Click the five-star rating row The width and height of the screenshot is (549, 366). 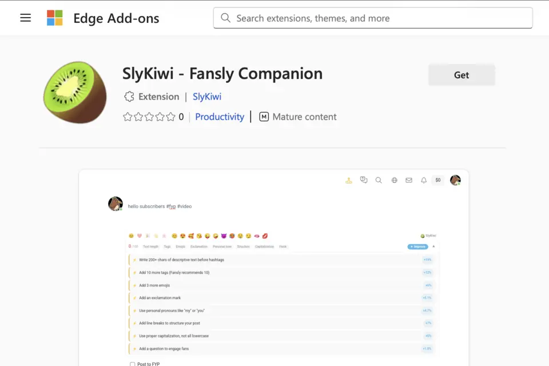tap(149, 117)
